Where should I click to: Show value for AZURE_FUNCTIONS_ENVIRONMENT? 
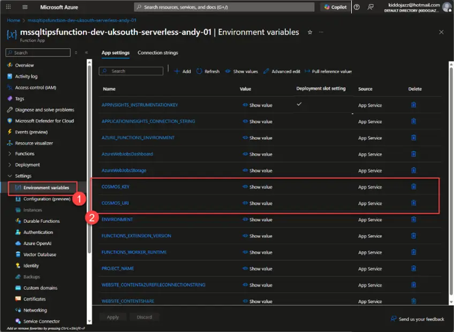[258, 138]
